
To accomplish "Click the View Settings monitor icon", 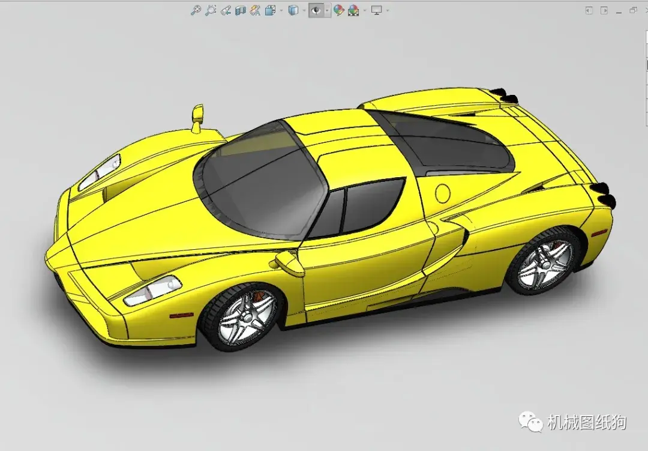I will point(377,10).
